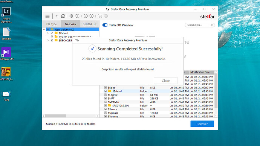Click the shopping cart buy icon
260x146 pixels.
click(100, 16)
